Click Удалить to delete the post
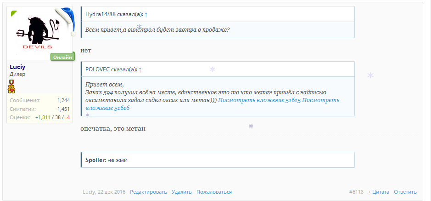This screenshot has width=431, height=201. (x=182, y=192)
